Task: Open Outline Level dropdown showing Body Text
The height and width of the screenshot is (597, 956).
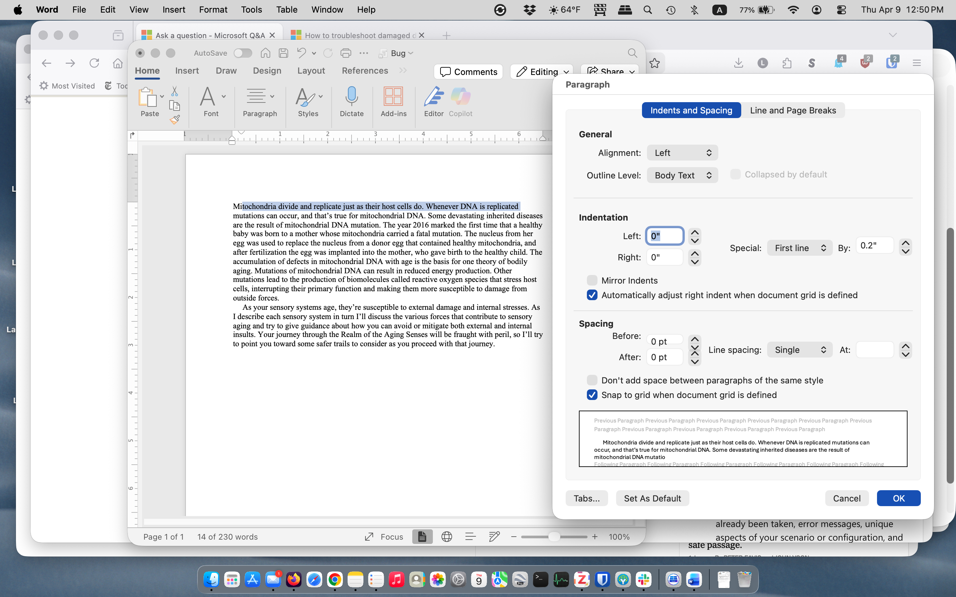Action: tap(682, 175)
